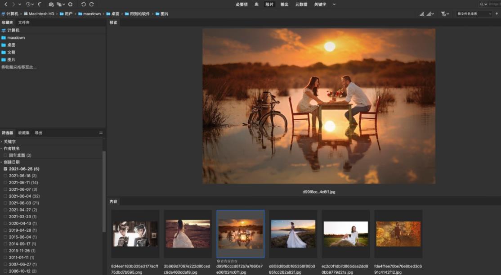The image size is (501, 275).
Task: Rotate the selected photo counterclockwise
Action: [x=83, y=4]
